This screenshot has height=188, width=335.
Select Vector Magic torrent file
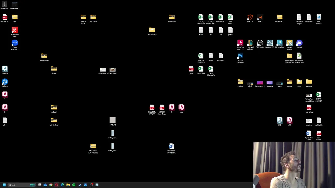[x=299, y=58]
